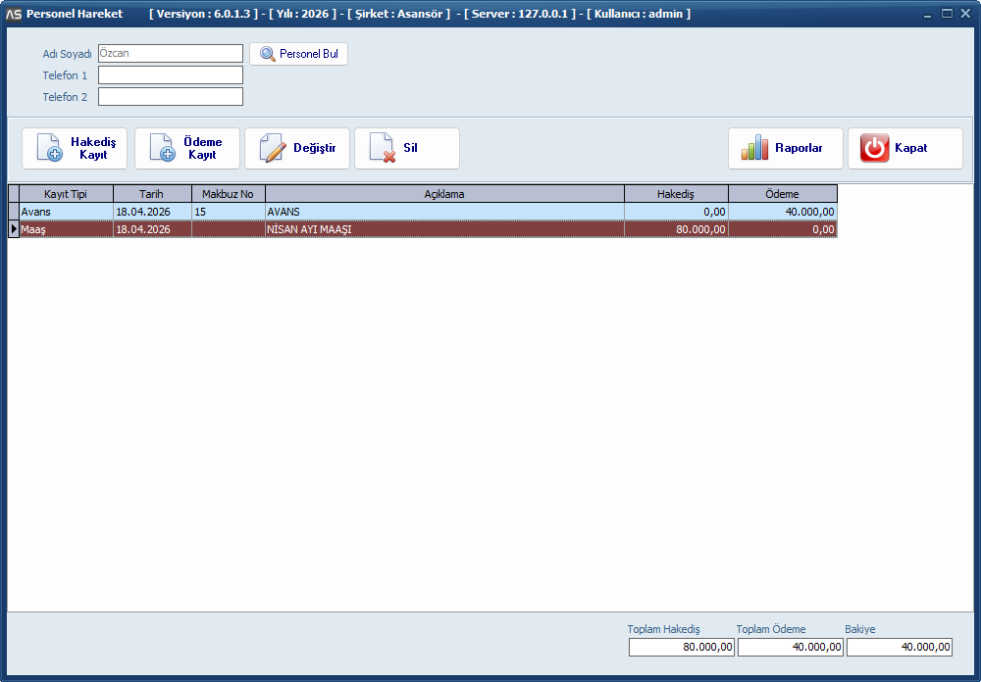The width and height of the screenshot is (981, 682).
Task: Click into the Telefon 2 field
Action: pos(171,97)
